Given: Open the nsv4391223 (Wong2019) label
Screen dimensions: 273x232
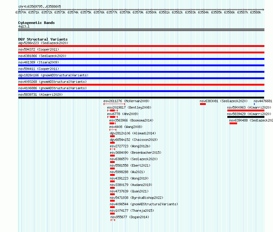Looking at the screenshot, I should click(x=129, y=178).
